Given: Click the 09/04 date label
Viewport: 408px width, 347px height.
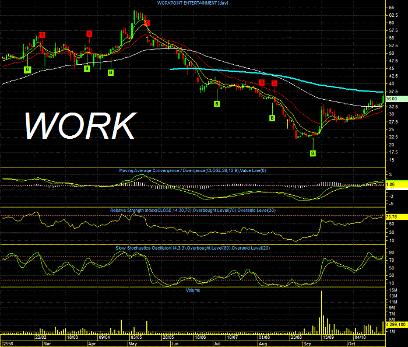Looking at the screenshot, I should 104,337.
